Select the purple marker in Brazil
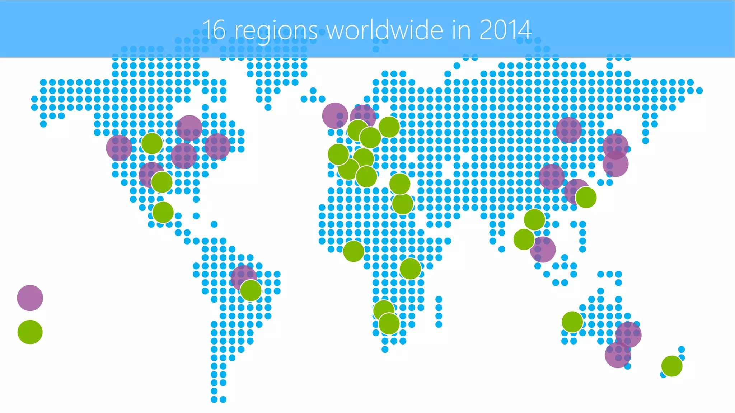Image resolution: width=735 pixels, height=413 pixels. point(244,278)
